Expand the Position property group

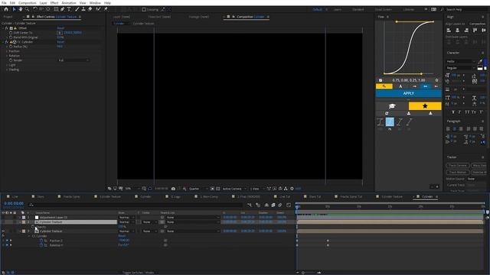(7, 51)
